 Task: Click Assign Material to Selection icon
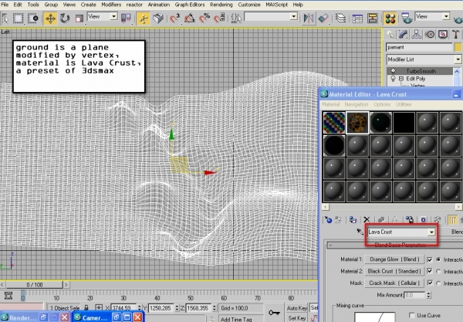(353, 220)
